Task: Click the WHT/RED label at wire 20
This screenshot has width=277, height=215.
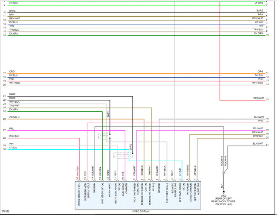Action: tap(14, 83)
